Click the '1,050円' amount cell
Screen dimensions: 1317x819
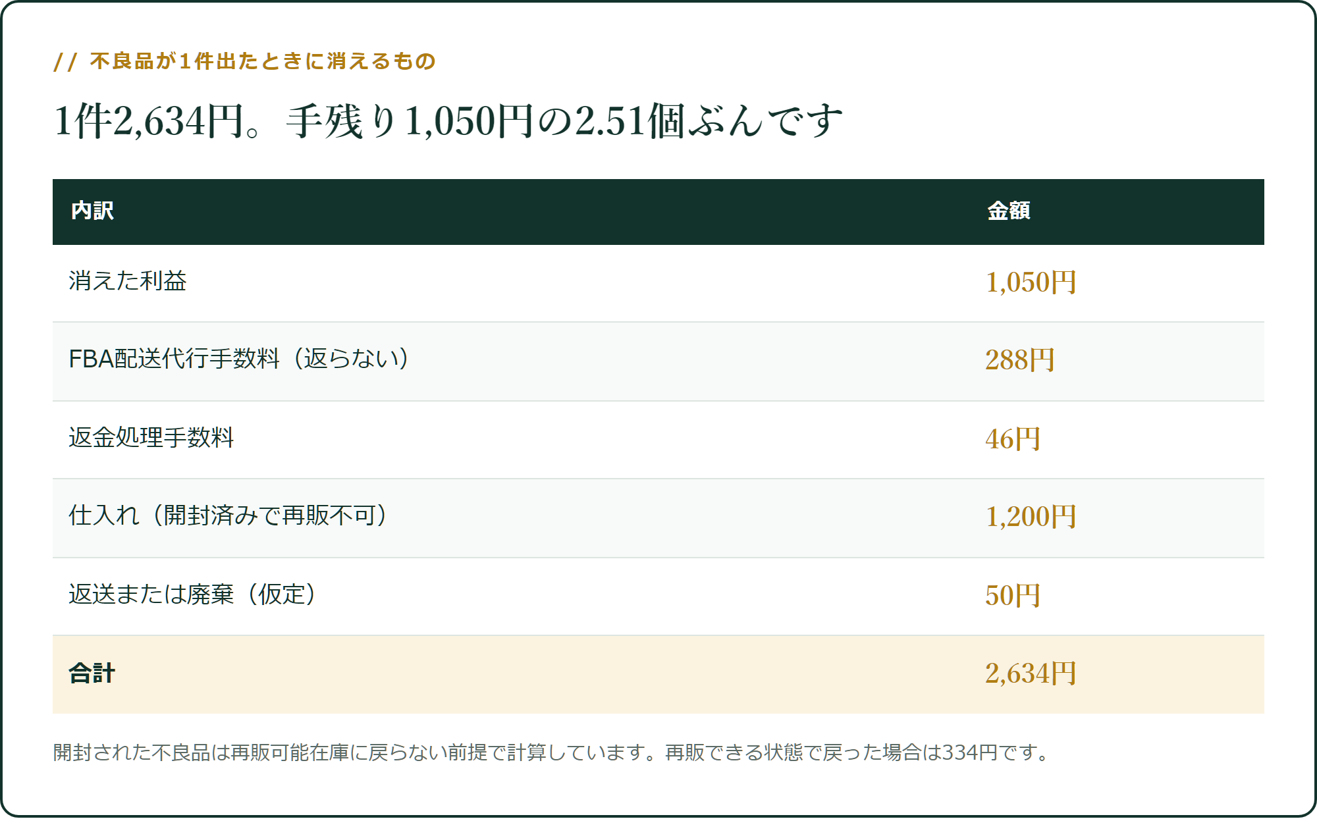click(x=1031, y=282)
